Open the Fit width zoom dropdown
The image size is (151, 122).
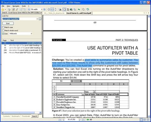[42, 10]
